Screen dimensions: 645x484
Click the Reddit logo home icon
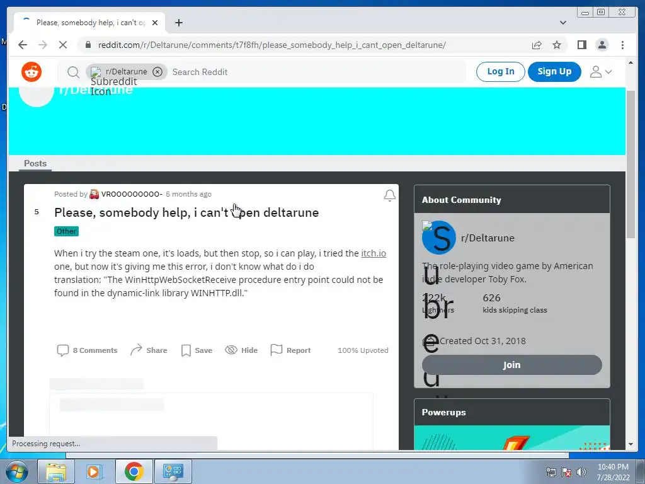pos(31,72)
